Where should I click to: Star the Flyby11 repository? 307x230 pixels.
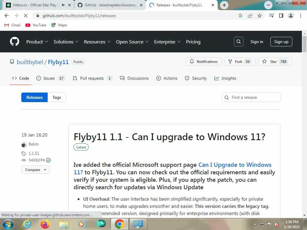click(275, 62)
